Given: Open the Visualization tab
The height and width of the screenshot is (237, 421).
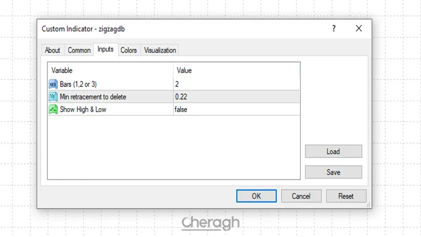Looking at the screenshot, I should [x=160, y=51].
